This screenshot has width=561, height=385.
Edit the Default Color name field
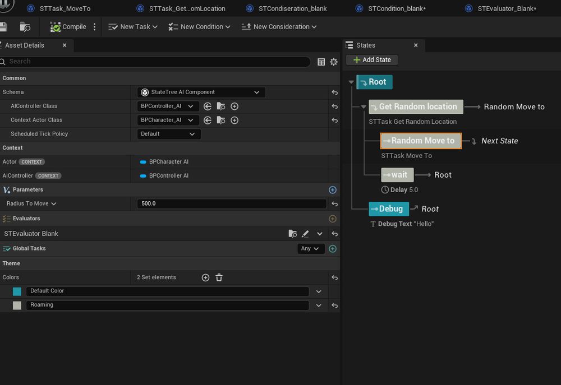click(167, 291)
